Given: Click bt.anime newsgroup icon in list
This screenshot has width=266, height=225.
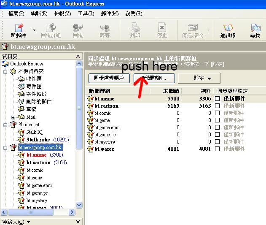Looking at the screenshot, I should 90,98.
